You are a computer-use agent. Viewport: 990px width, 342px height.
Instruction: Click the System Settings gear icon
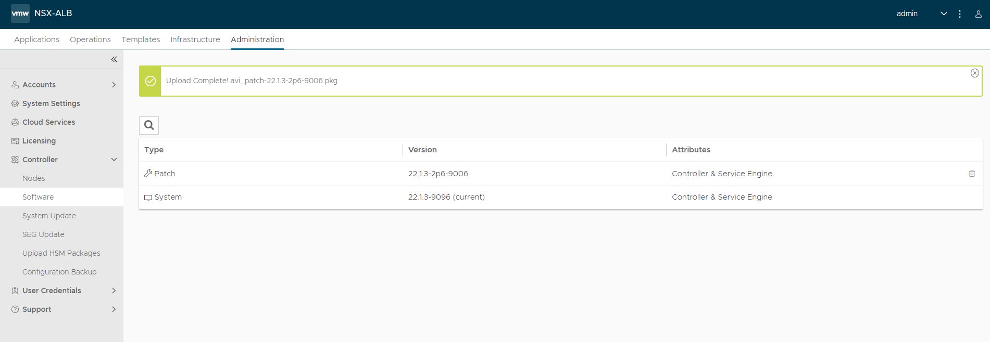tap(15, 103)
